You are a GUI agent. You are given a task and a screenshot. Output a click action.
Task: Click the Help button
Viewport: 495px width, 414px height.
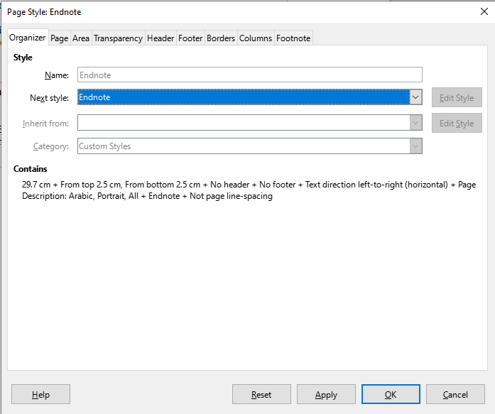click(x=40, y=394)
